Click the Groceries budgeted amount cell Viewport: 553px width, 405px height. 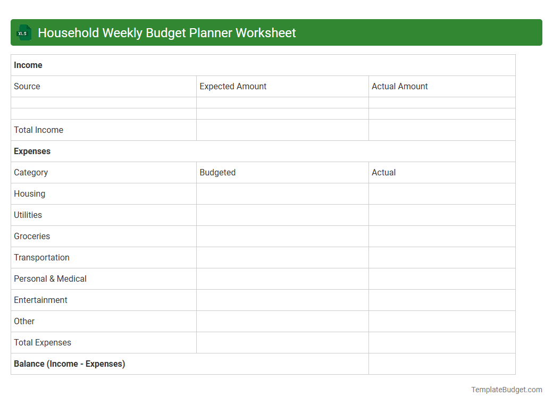coord(282,236)
